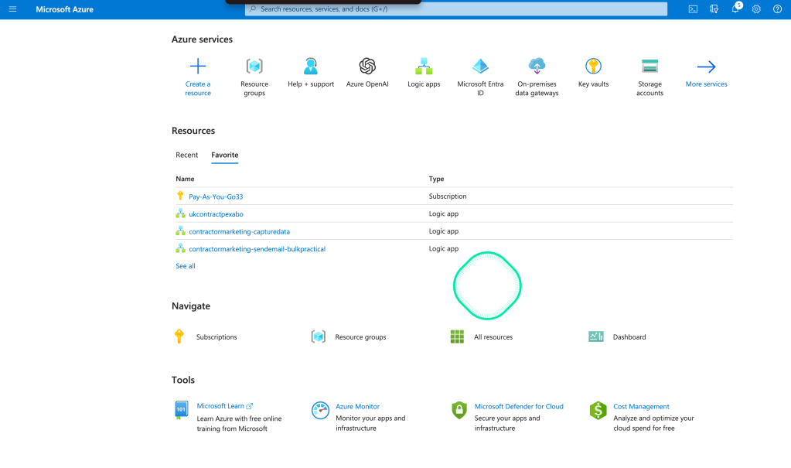
Task: Click the Azure Monitor gauge icon
Action: [x=320, y=411]
